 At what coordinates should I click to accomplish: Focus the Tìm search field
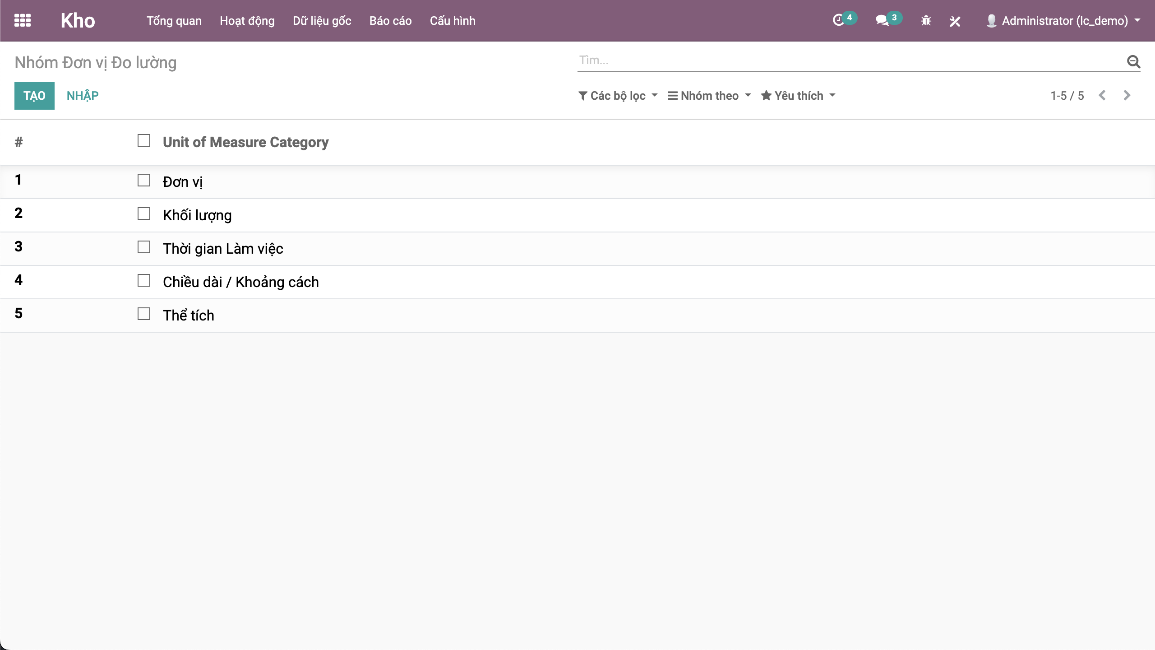(848, 60)
